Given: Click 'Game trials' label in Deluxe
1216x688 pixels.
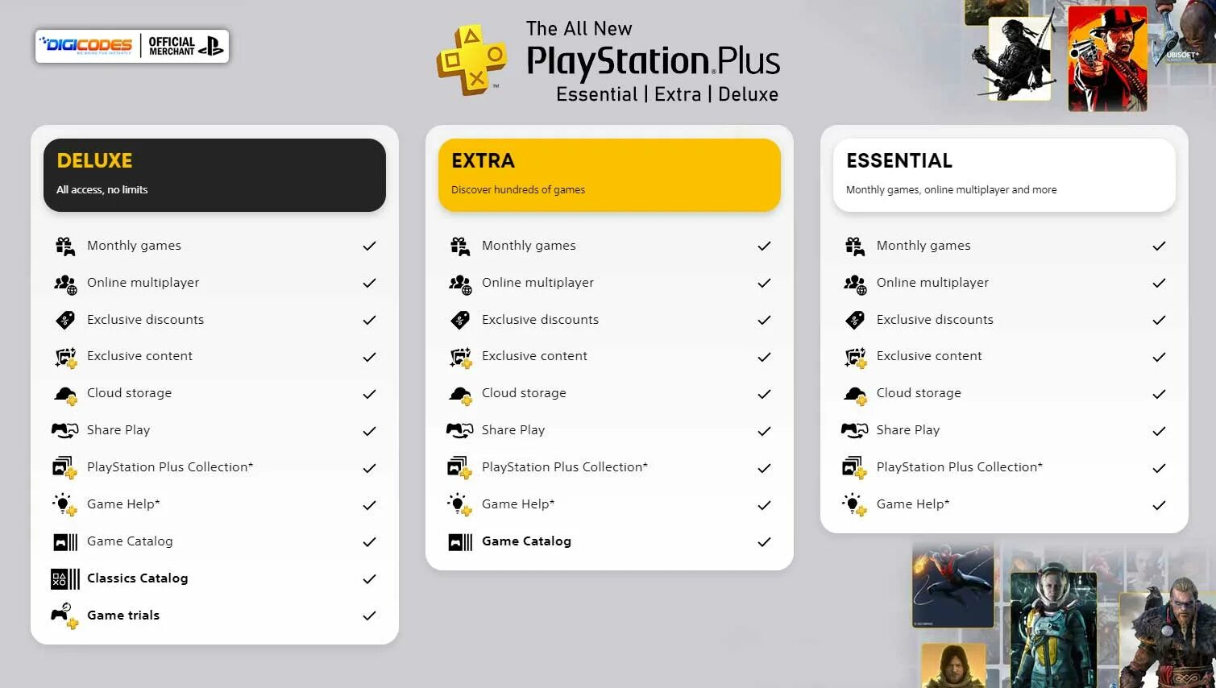Looking at the screenshot, I should coord(123,615).
